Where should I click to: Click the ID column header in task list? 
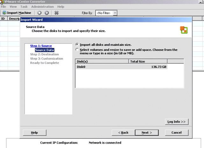(4, 18)
